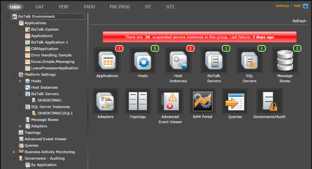Click the Business Activity Monitoring chart icon
The width and height of the screenshot is (312, 169).
pyautogui.click(x=21, y=152)
